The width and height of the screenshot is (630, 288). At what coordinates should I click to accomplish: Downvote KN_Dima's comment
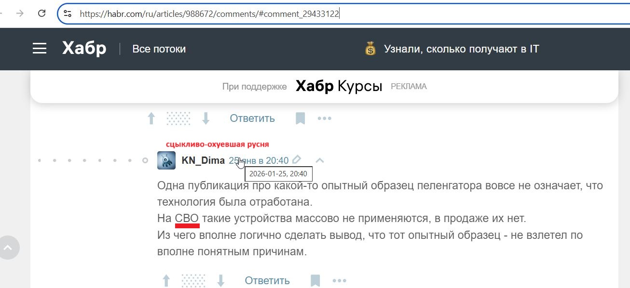pos(221,280)
